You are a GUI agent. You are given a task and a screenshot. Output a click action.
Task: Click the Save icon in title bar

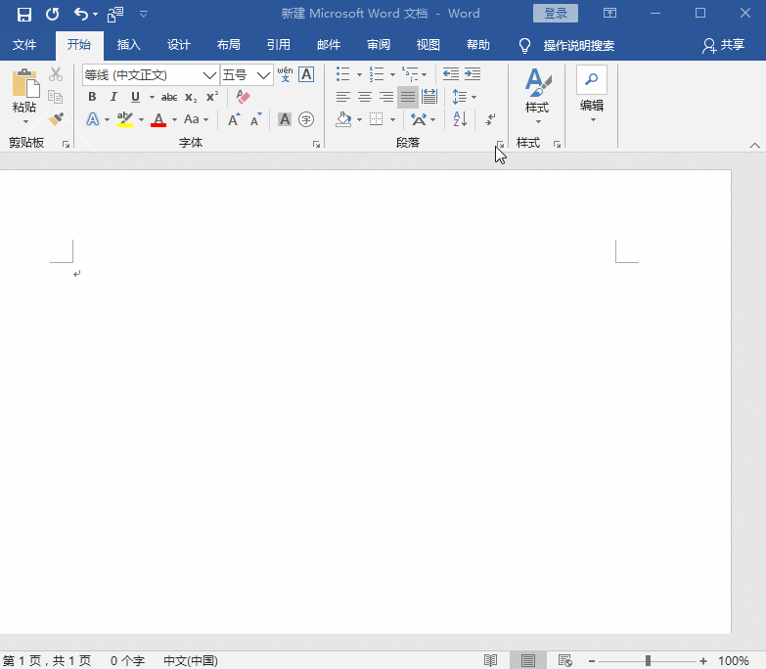(23, 14)
